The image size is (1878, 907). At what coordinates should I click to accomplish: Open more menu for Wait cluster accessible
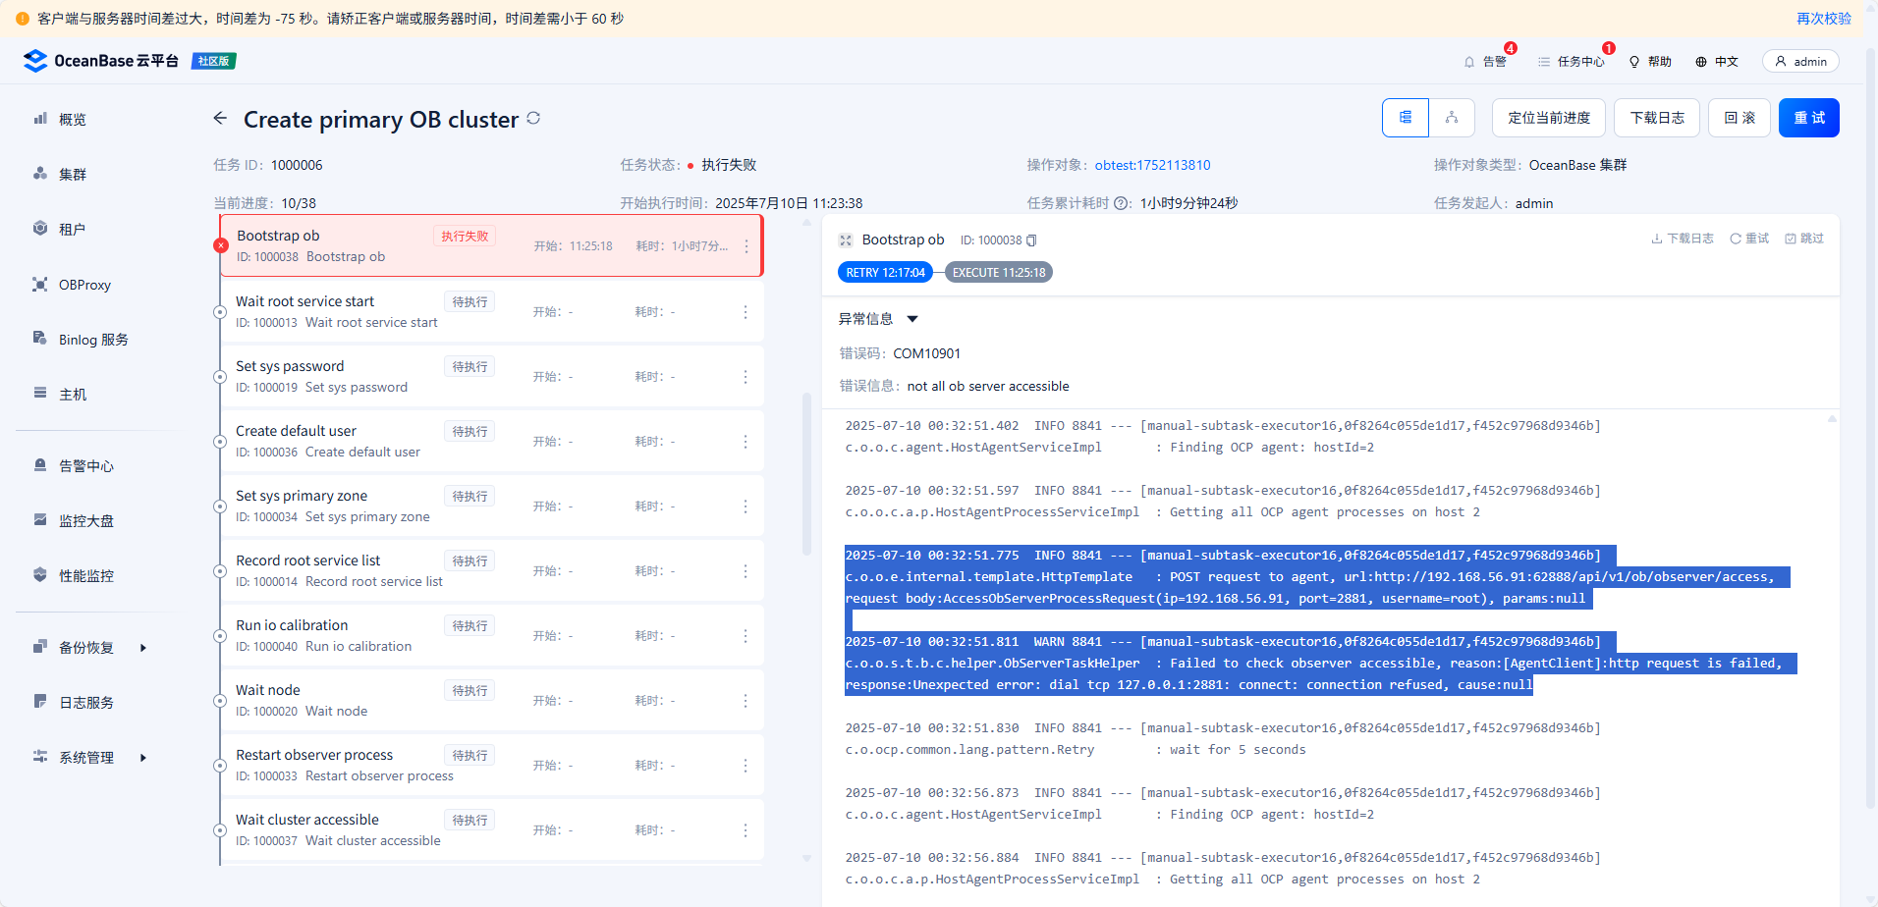(x=746, y=830)
